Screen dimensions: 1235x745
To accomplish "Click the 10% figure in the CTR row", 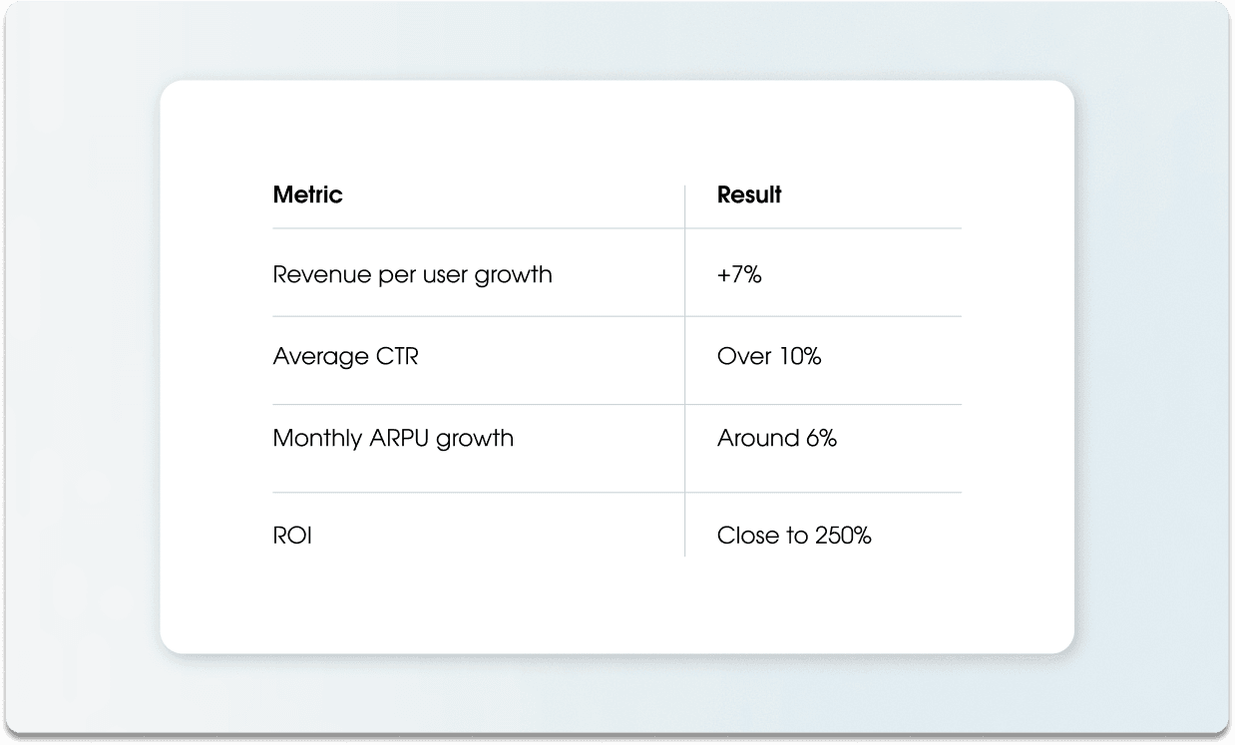I will pos(801,357).
